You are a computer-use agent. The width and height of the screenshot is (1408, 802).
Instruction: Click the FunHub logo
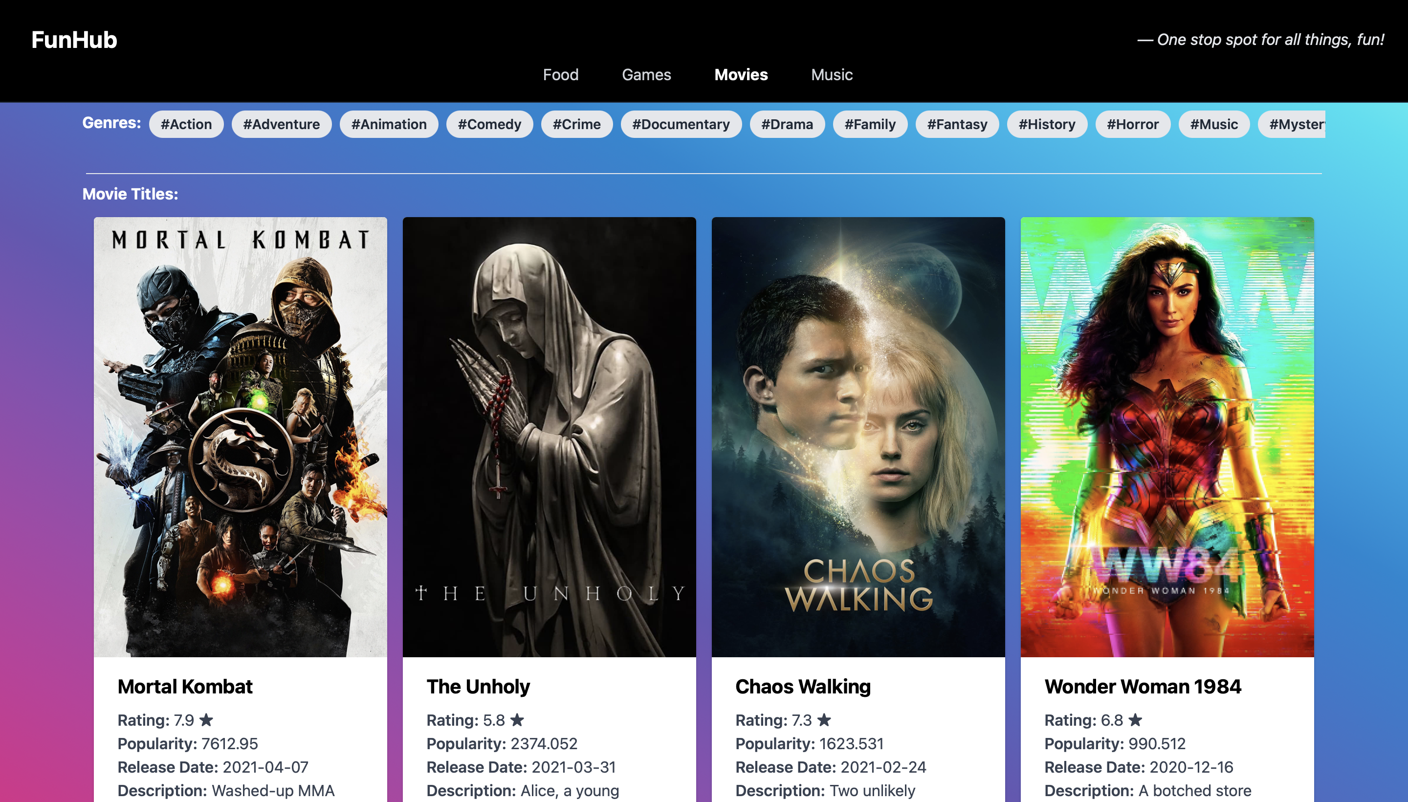[x=74, y=40]
